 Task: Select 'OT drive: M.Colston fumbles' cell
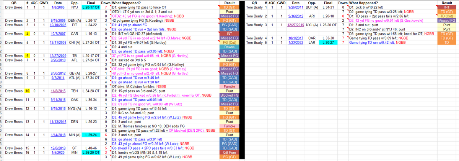tap(165, 86)
